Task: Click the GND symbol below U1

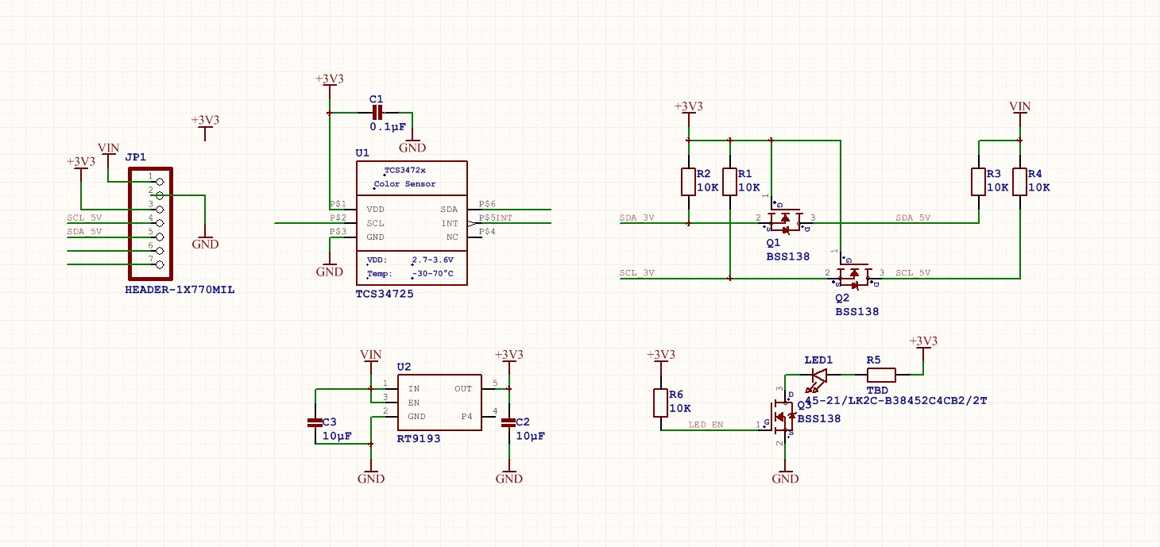Action: (328, 266)
